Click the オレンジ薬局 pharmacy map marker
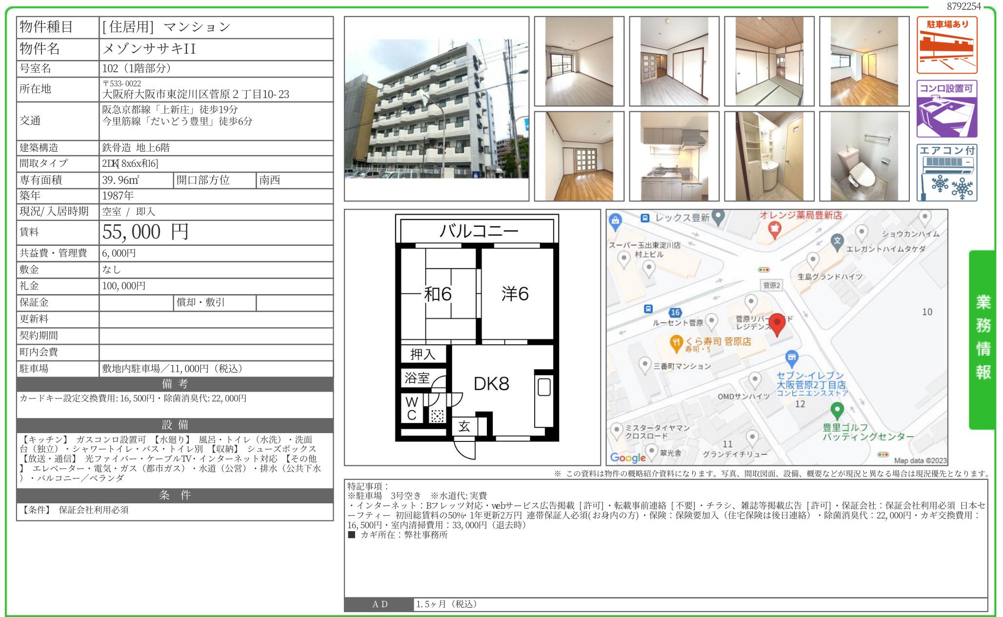Viewport: 1003px width, 617px height. 774,228
